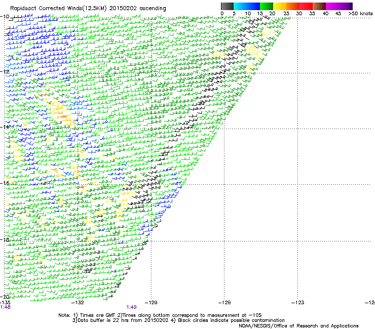Click the -12 latitude axis label

5,72
